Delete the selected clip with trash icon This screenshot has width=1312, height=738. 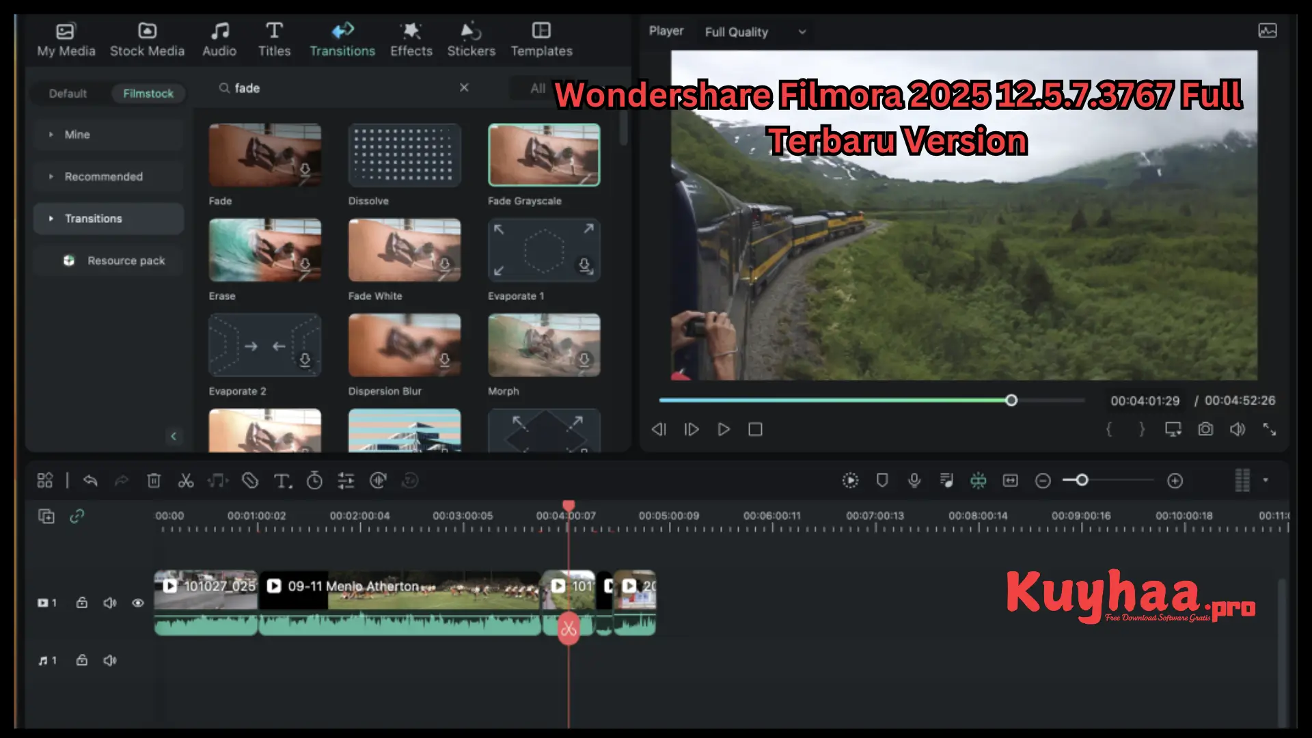coord(154,480)
